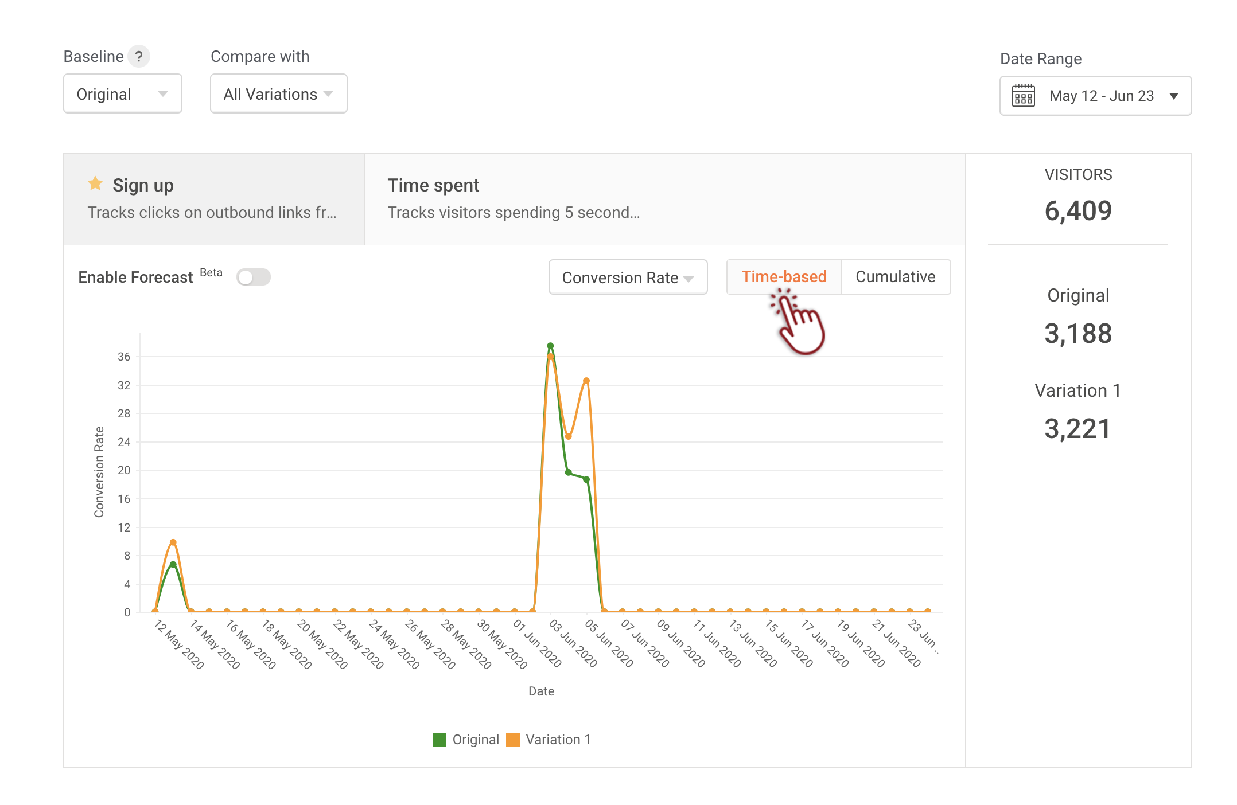Open the Baseline Original dropdown

122,94
